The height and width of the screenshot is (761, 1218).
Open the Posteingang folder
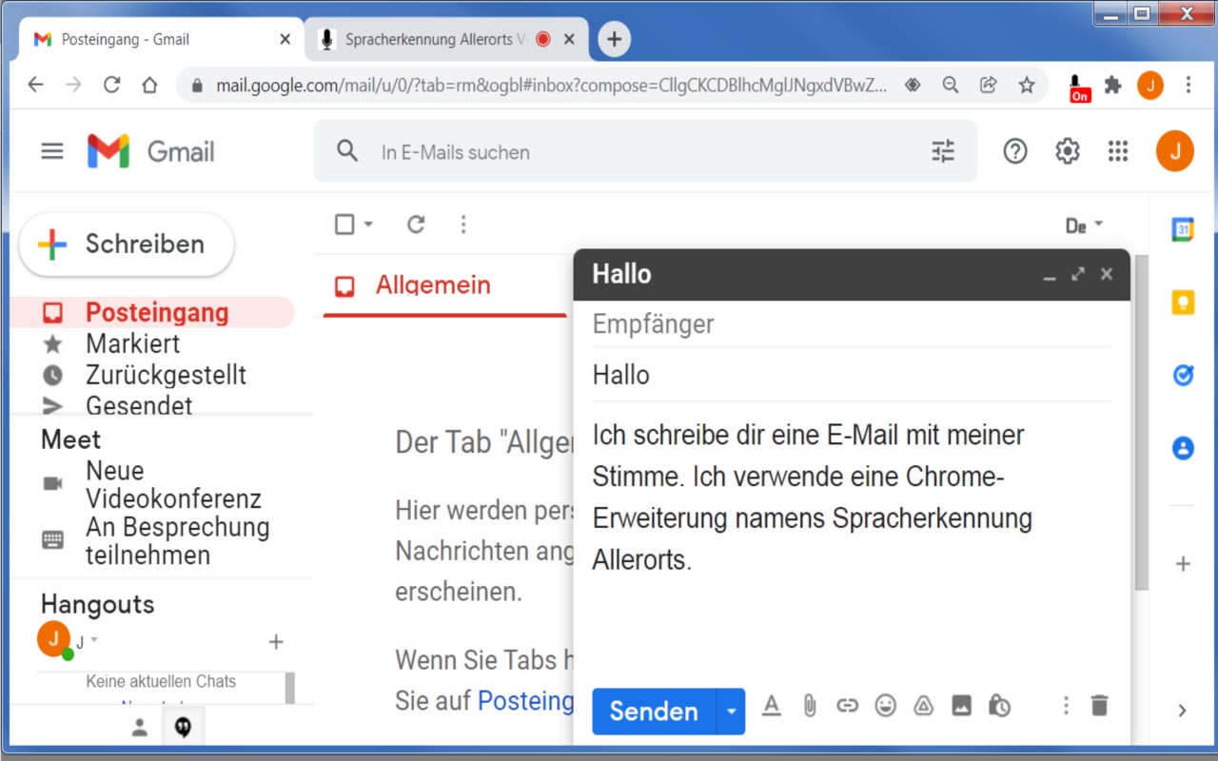pos(152,313)
